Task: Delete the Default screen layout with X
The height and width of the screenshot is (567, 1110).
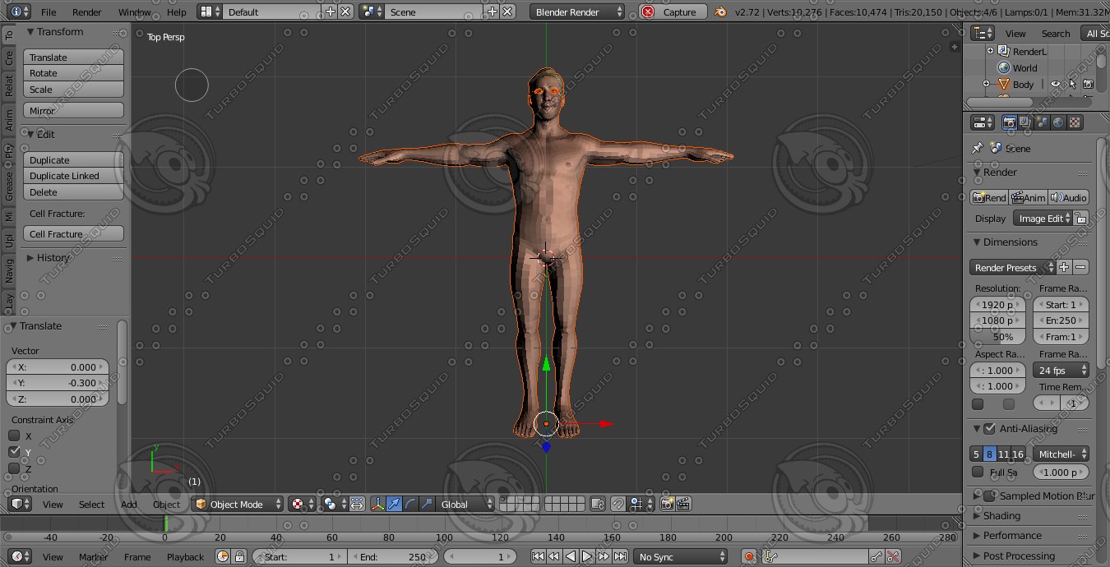Action: (x=345, y=12)
